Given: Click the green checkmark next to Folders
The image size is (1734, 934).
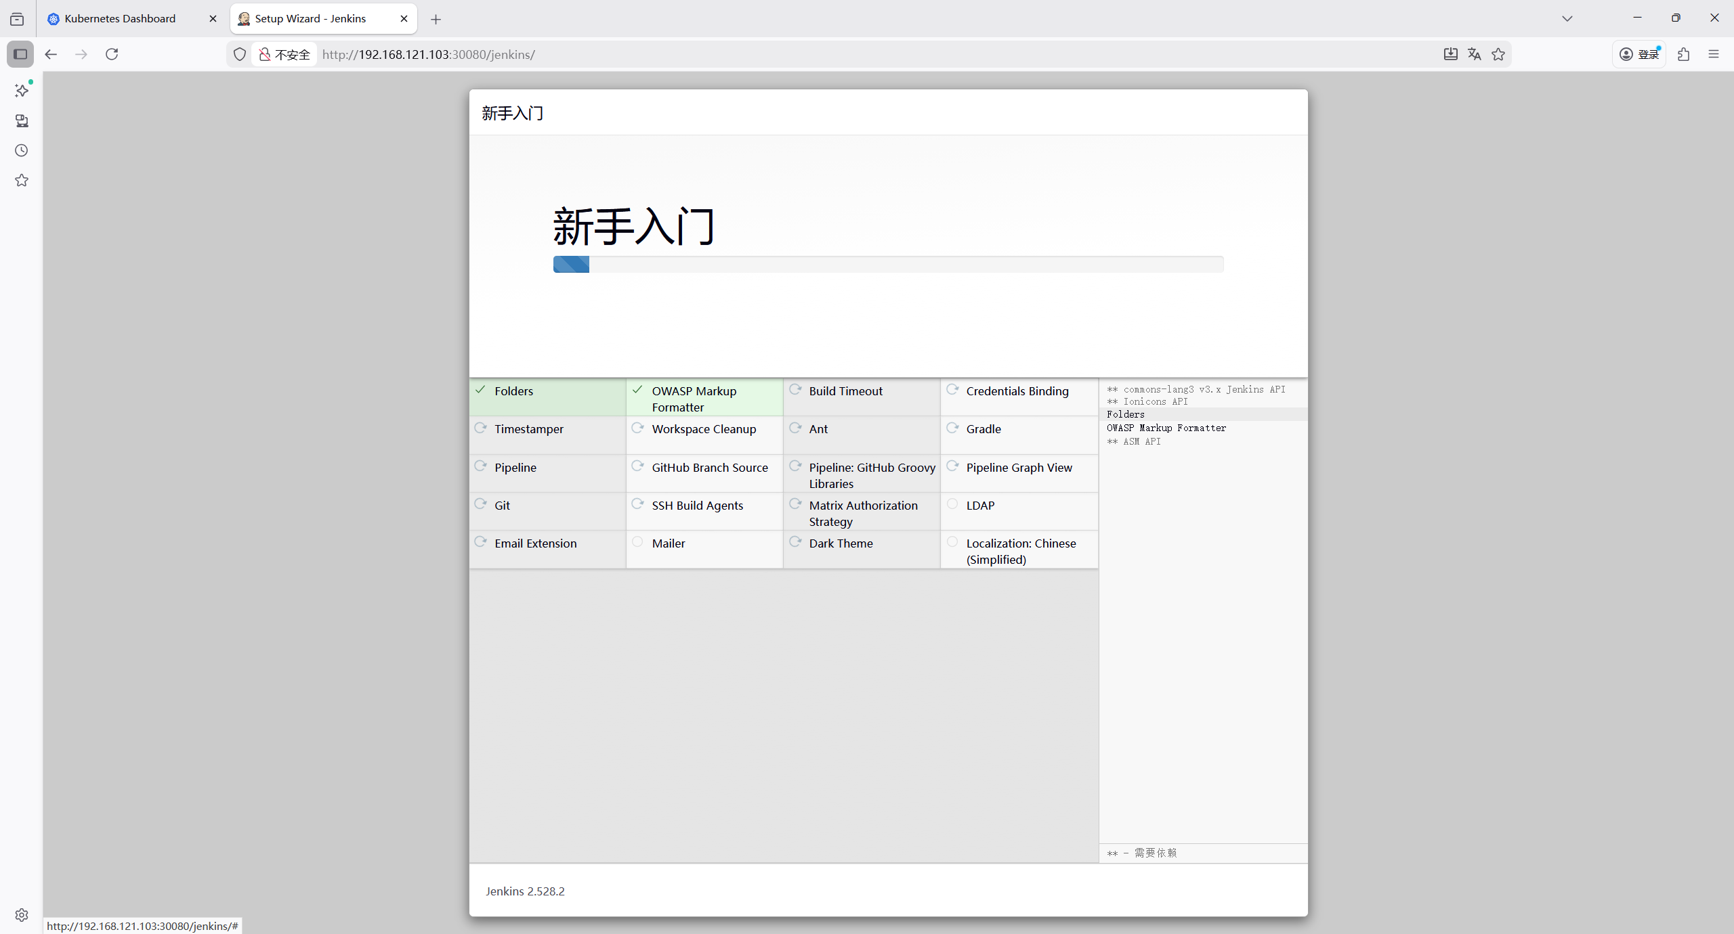Looking at the screenshot, I should click(480, 390).
